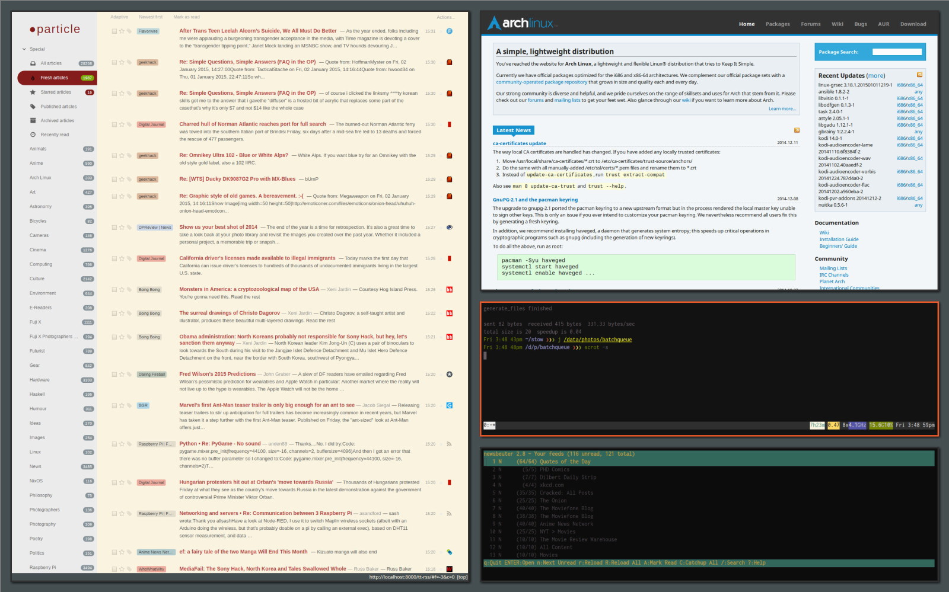Go to Home in the Arch Linux navigation bar

click(x=747, y=24)
